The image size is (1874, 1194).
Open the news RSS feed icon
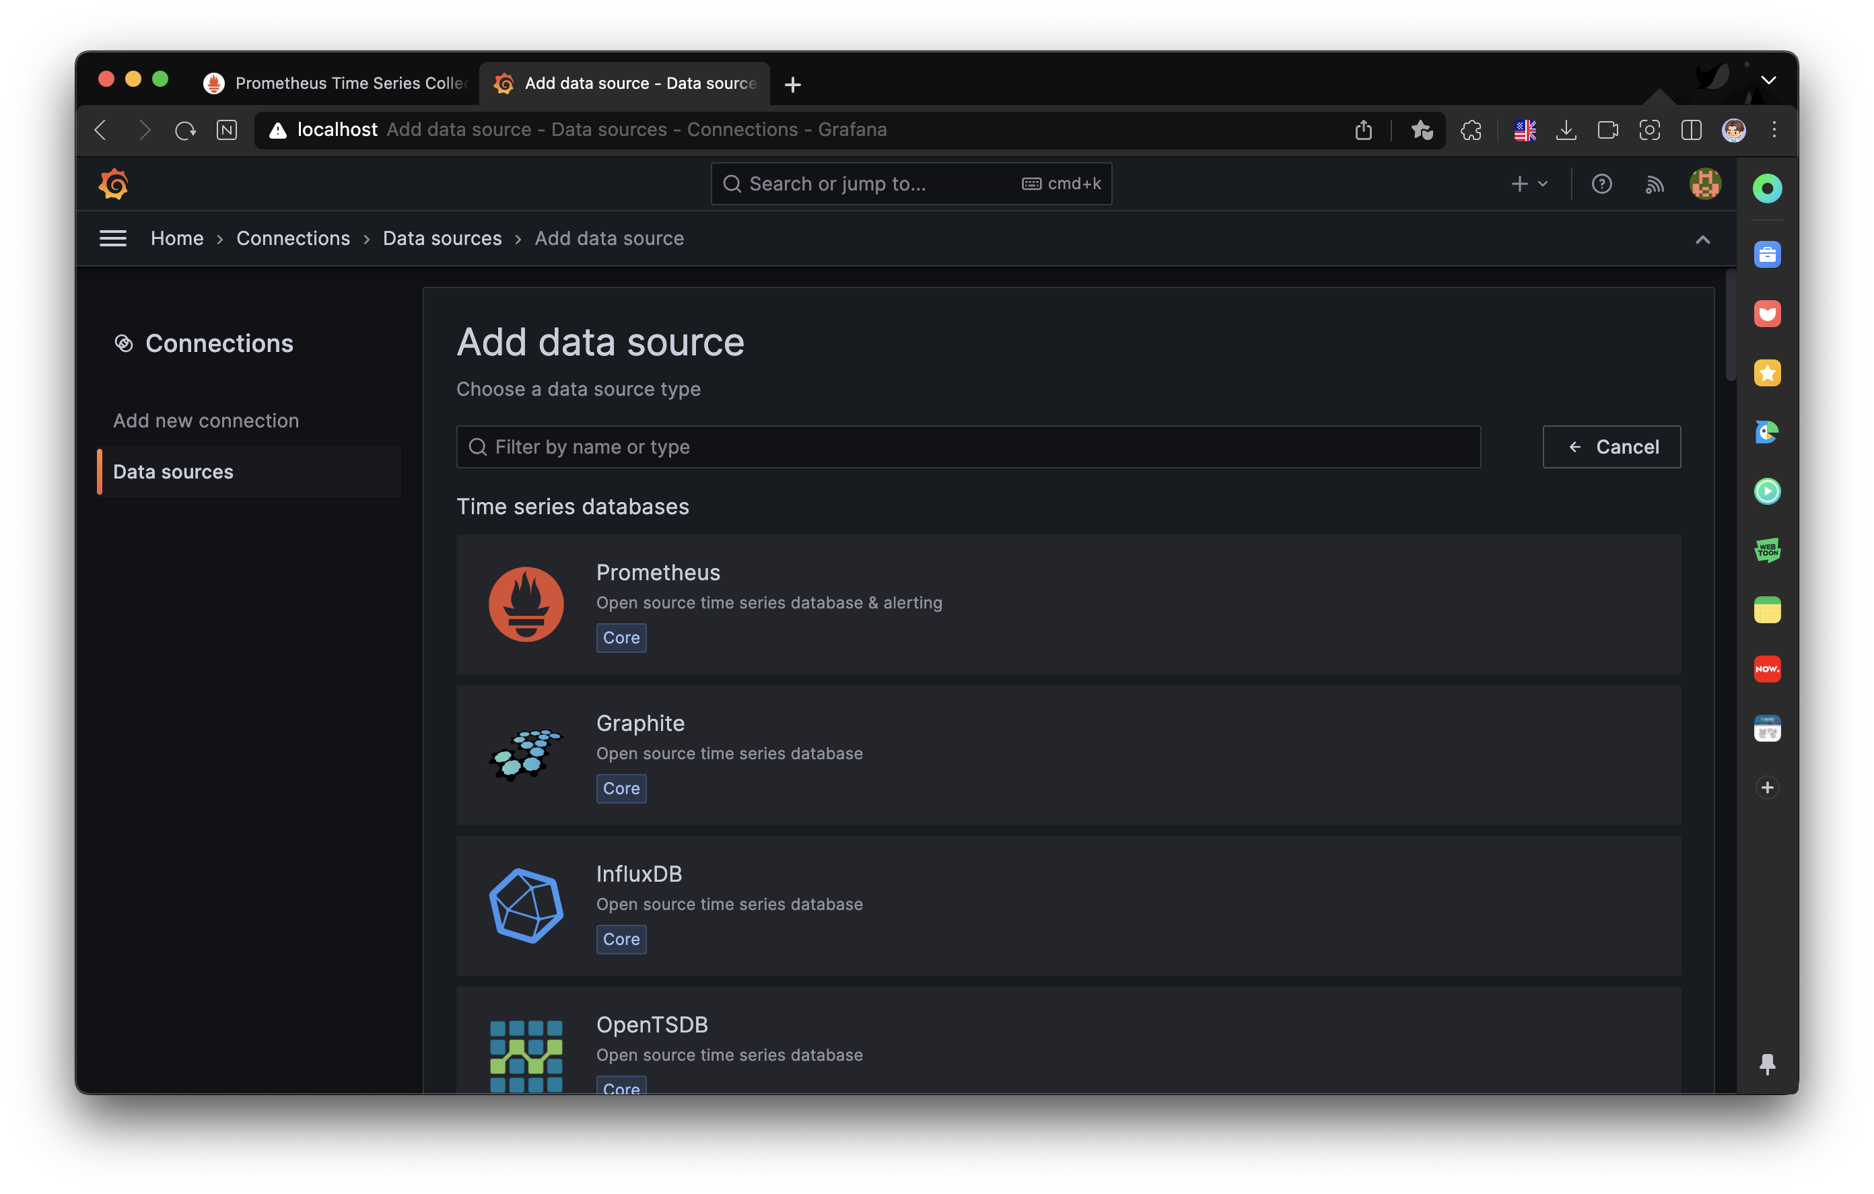click(x=1654, y=184)
